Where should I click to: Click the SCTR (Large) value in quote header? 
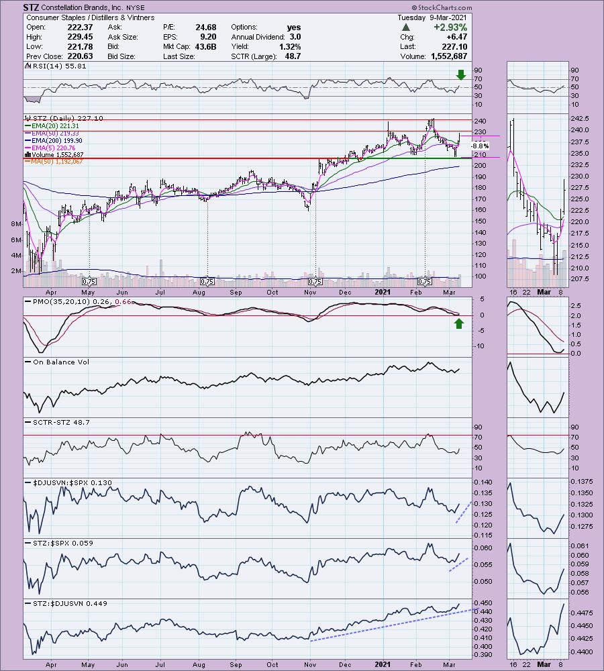(293, 56)
